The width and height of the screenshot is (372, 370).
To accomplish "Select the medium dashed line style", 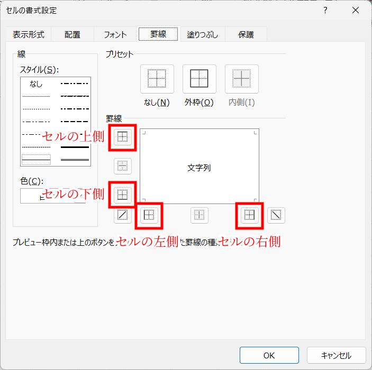I will [75, 122].
